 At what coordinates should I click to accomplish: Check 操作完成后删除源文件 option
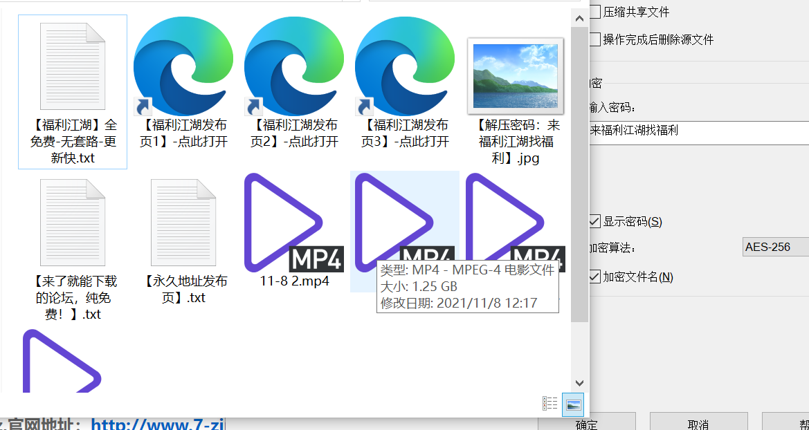(x=594, y=39)
